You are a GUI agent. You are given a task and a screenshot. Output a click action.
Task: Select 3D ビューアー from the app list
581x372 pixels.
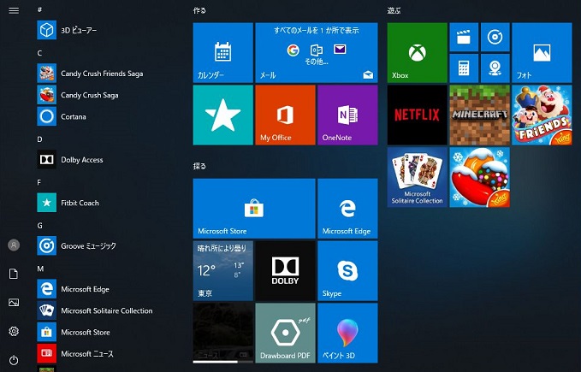pos(79,31)
